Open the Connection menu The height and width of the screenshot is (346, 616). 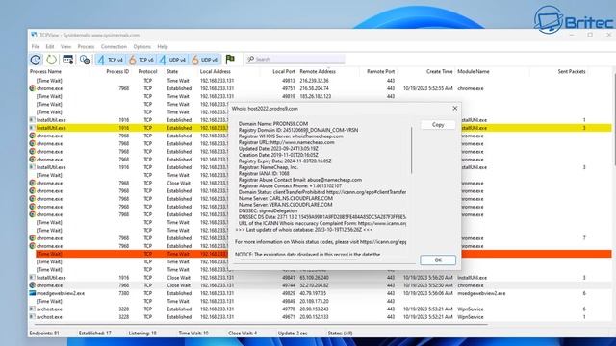pos(114,47)
